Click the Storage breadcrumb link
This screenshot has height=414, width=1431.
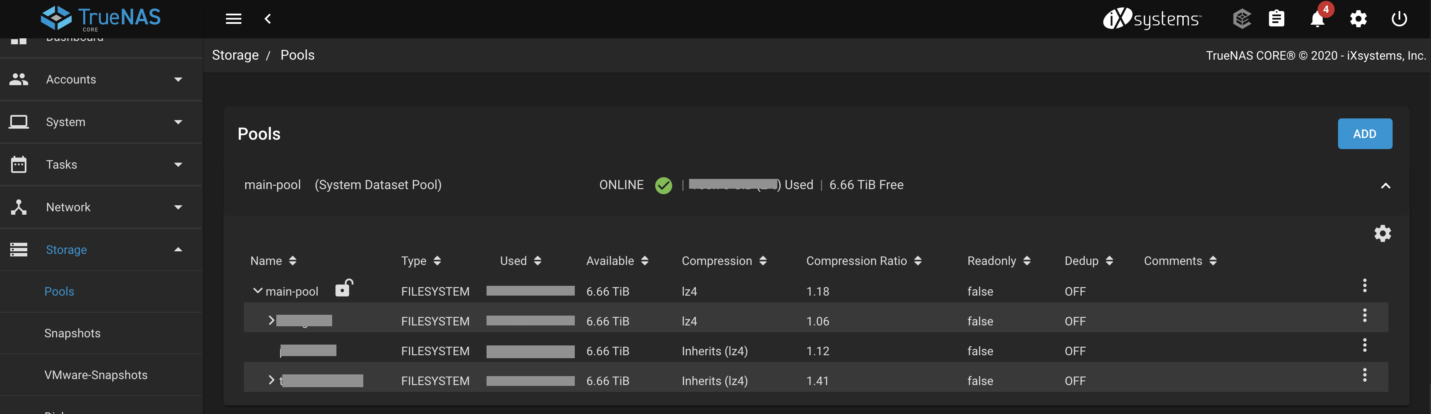tap(235, 55)
